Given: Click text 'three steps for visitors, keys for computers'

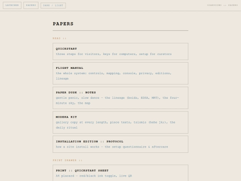Looking at the screenshot, I should pos(96,54).
